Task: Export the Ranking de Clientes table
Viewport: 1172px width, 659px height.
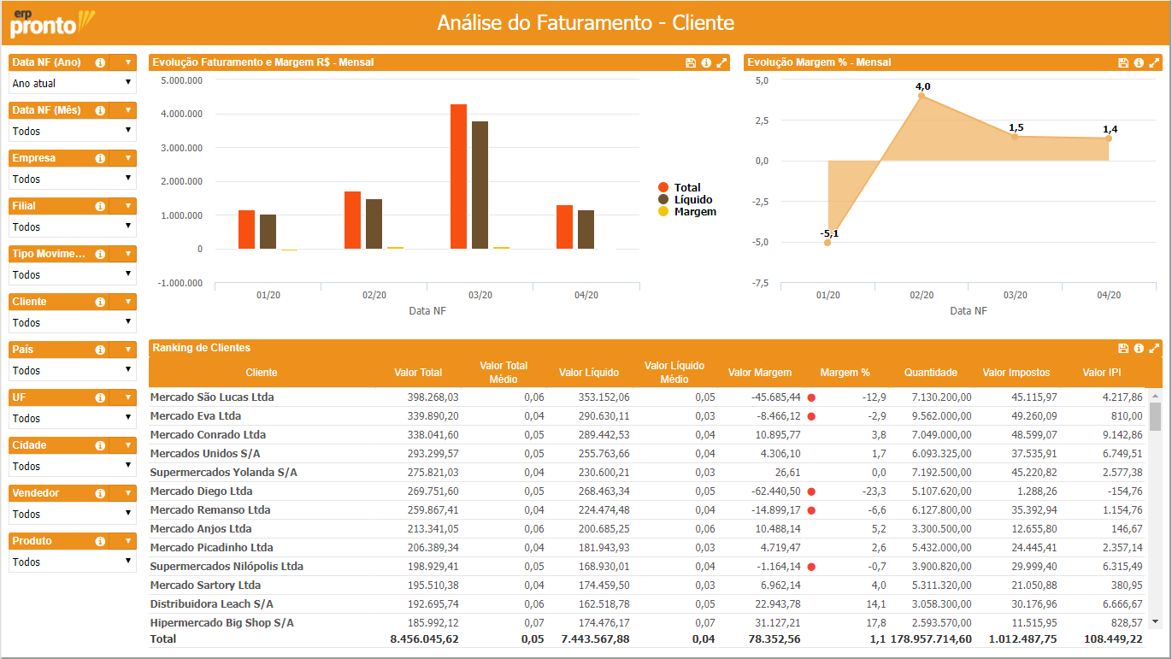Action: pos(1123,349)
